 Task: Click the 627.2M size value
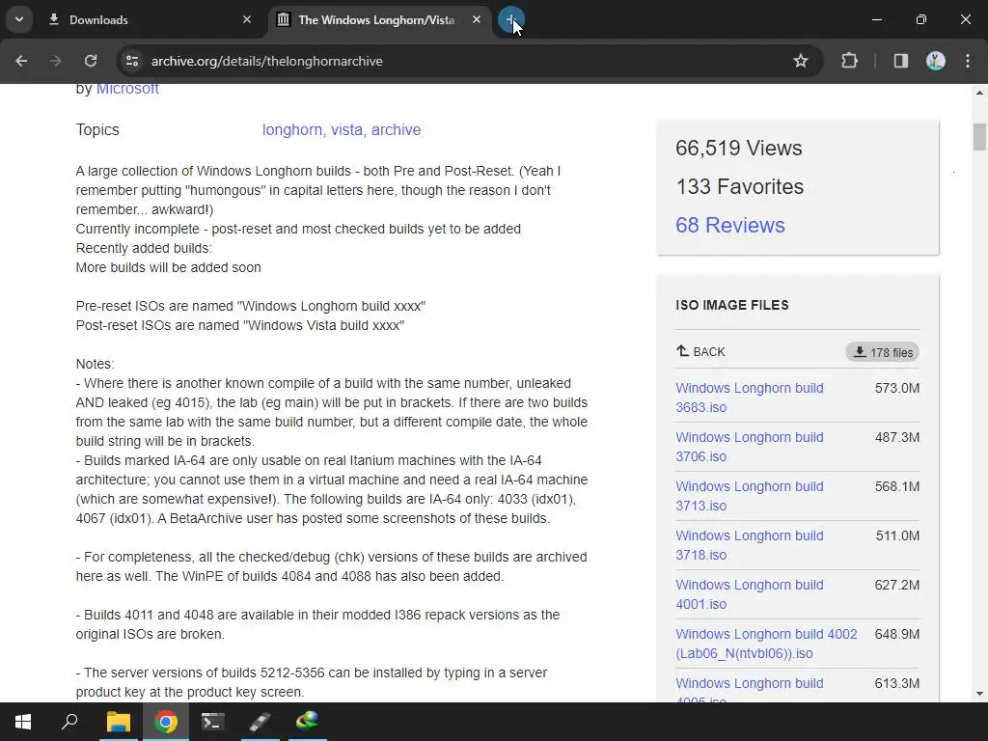[896, 585]
